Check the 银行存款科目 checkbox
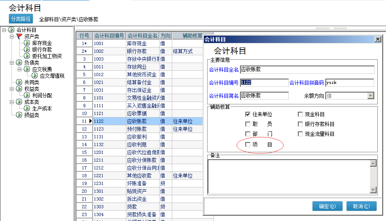The width and height of the screenshot is (386, 221). [x=300, y=124]
